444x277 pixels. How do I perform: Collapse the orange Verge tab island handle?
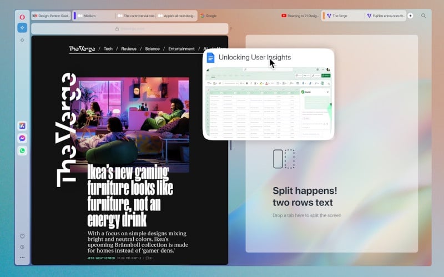click(324, 16)
